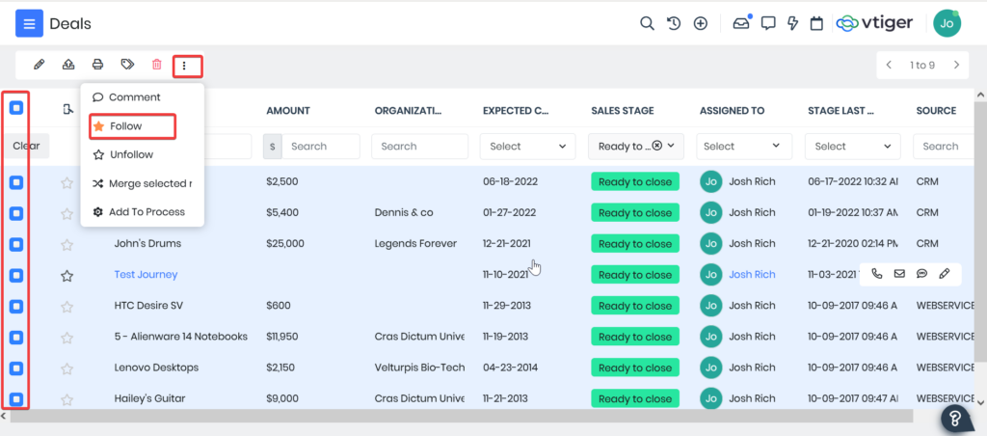Toggle the select-all checkbox in header
This screenshot has width=987, height=436.
point(16,108)
